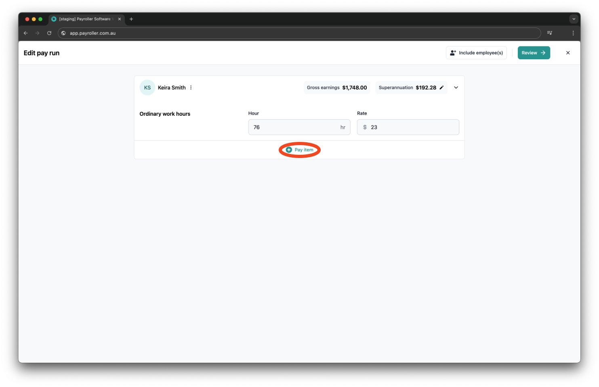View site information icon in address bar
The image size is (599, 387).
coord(63,33)
